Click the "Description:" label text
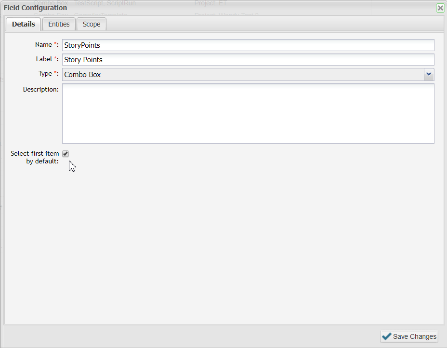Screen dimensions: 447x348 40,89
